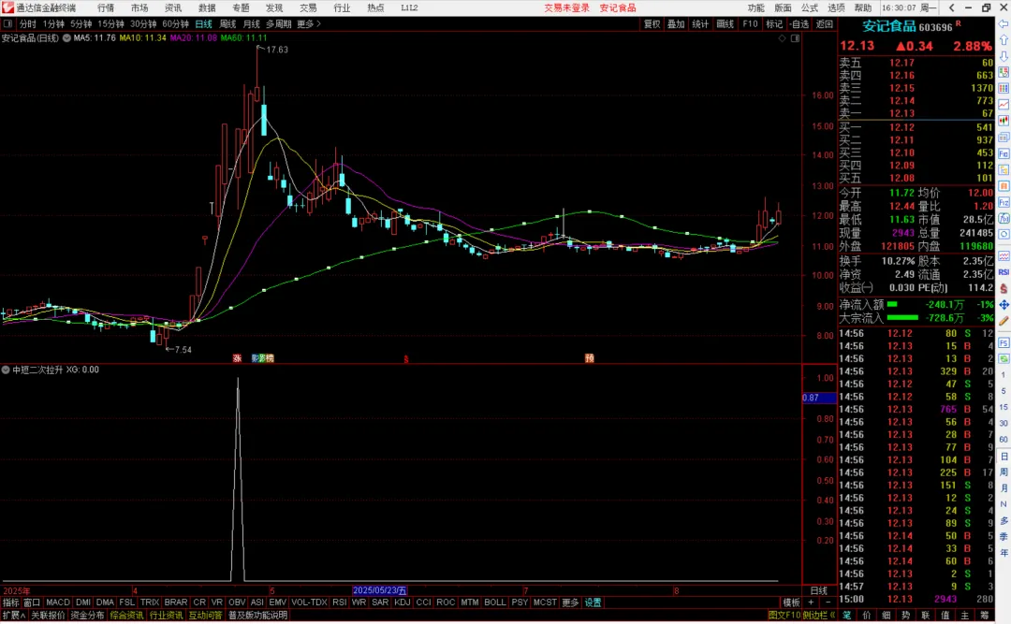
Task: Click the diamond marker icon above chart
Action: pos(782,38)
